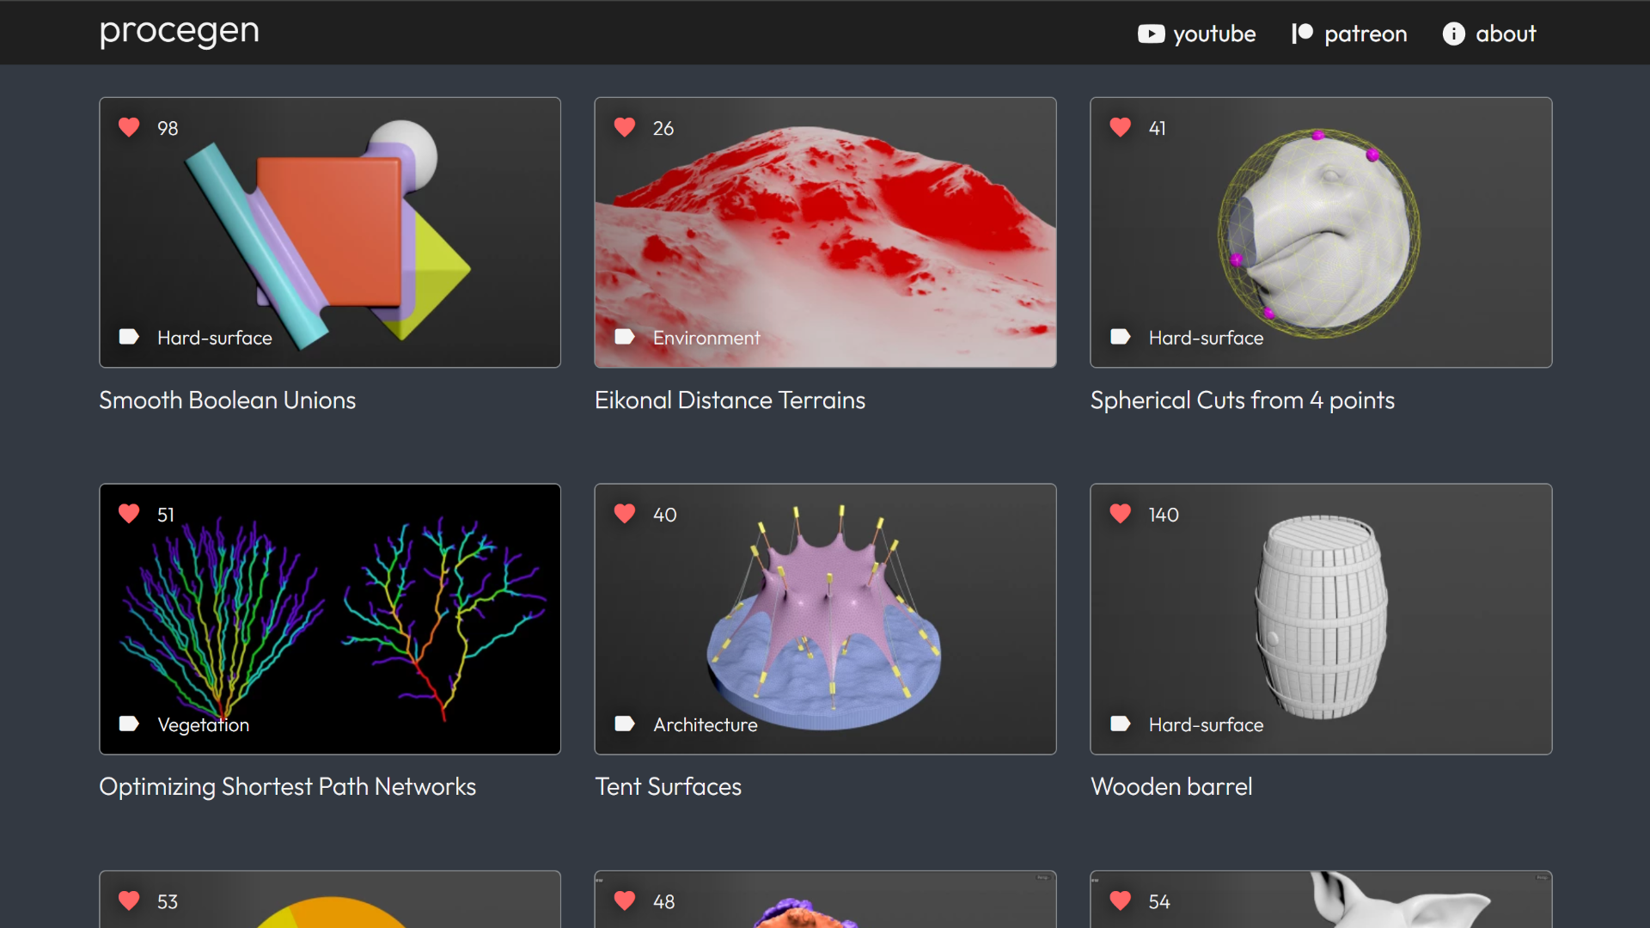Click the Architecture tag icon
The height and width of the screenshot is (928, 1650).
point(625,723)
